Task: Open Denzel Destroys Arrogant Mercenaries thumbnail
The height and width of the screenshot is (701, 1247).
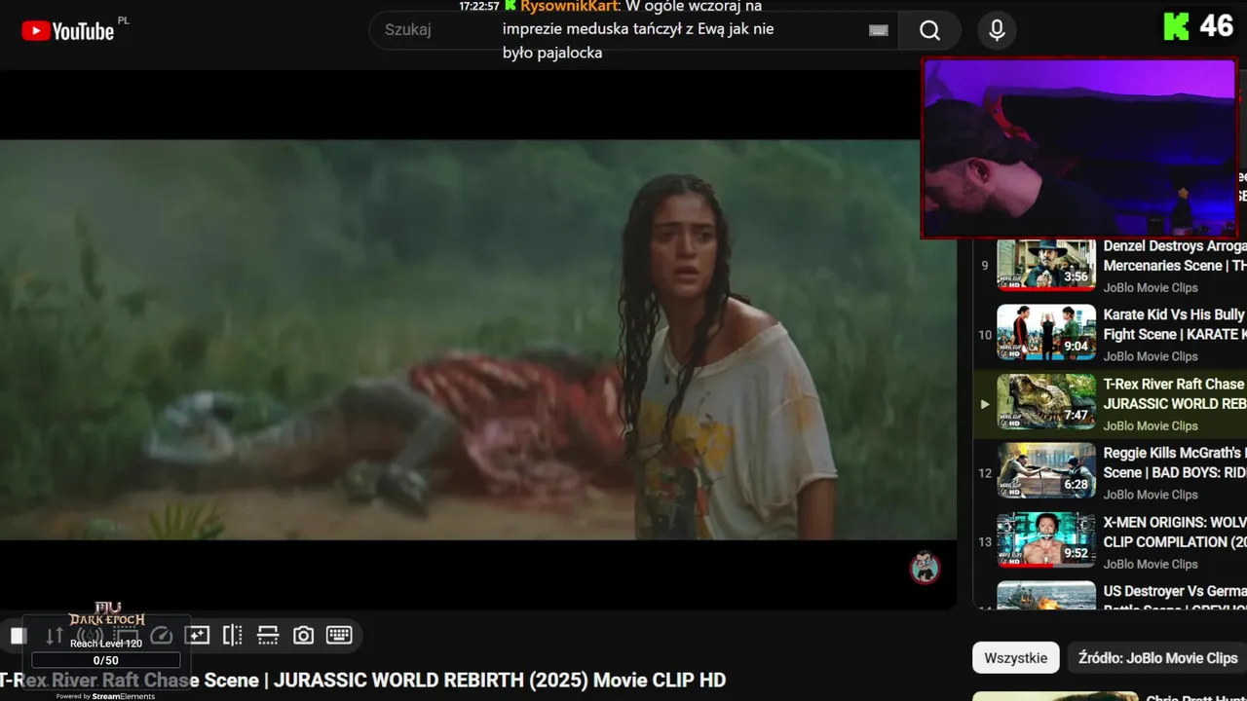Action: [1046, 265]
